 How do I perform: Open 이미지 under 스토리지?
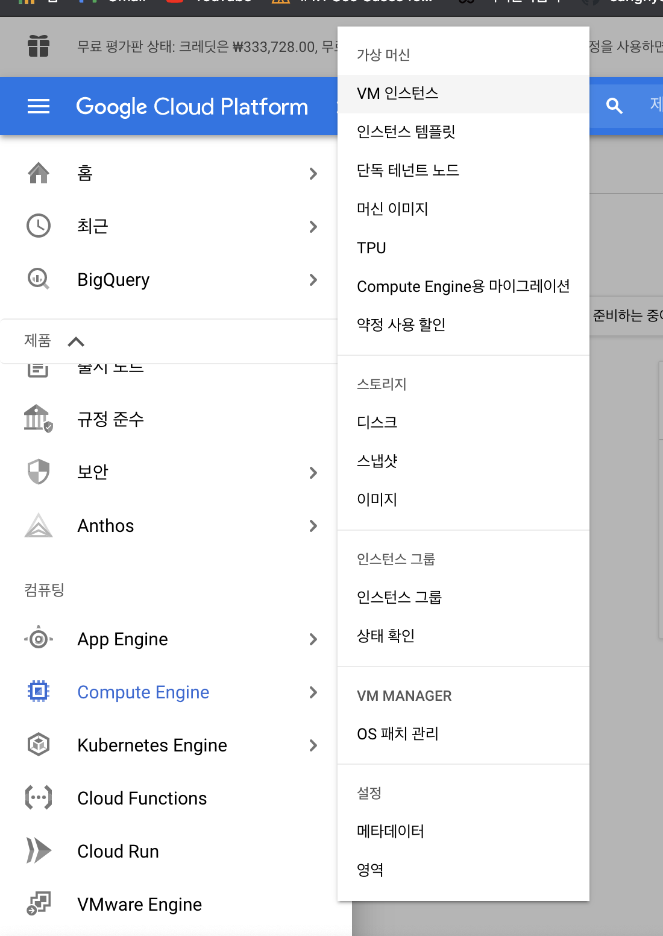coord(463,499)
